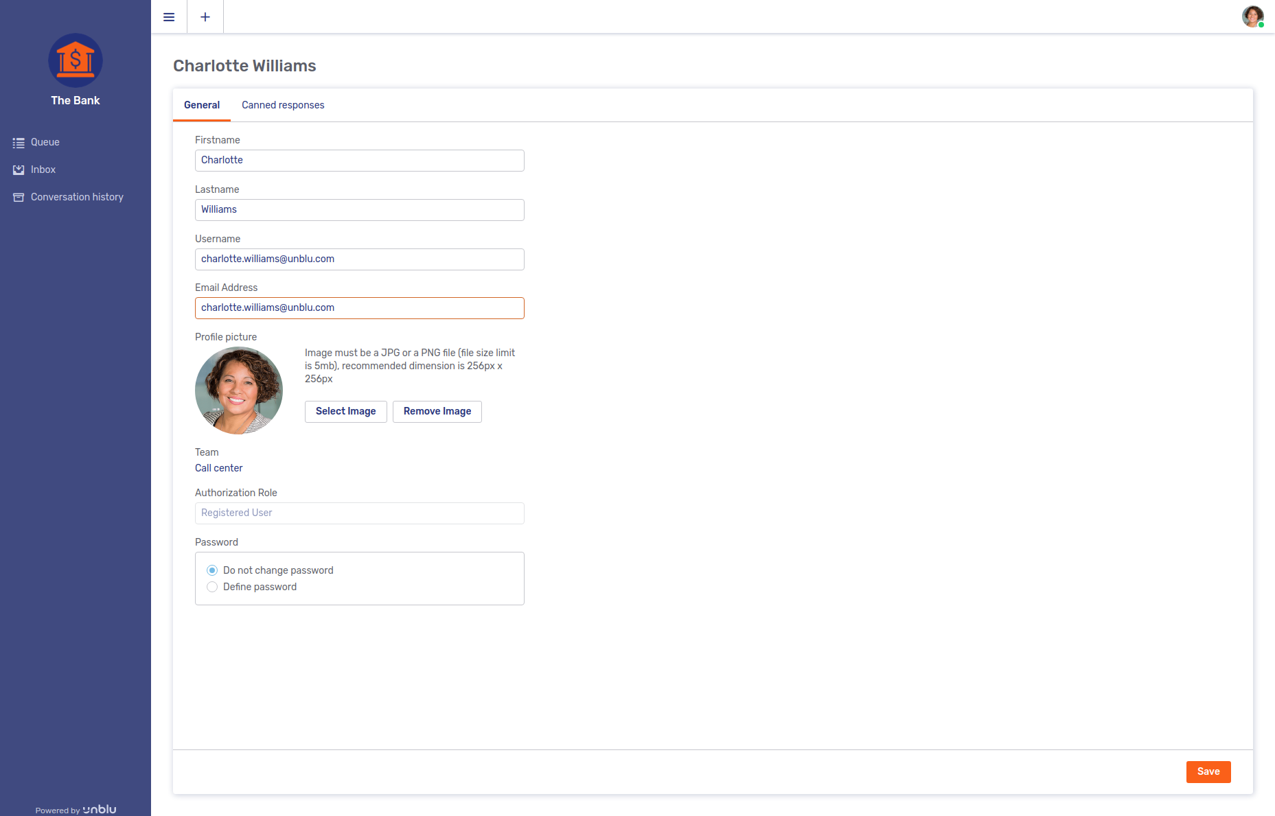Viewport: 1275px width, 816px height.
Task: Click inside the Firstname field
Action: 359,160
